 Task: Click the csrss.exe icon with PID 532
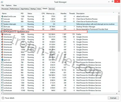tap(2, 19)
